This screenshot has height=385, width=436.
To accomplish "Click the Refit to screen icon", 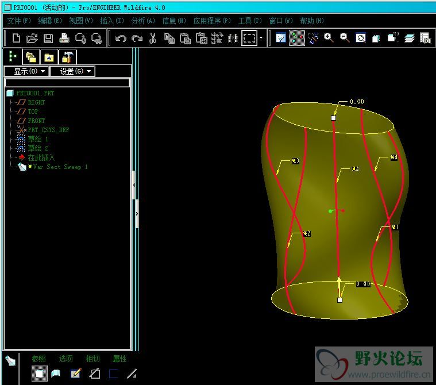I will point(361,38).
